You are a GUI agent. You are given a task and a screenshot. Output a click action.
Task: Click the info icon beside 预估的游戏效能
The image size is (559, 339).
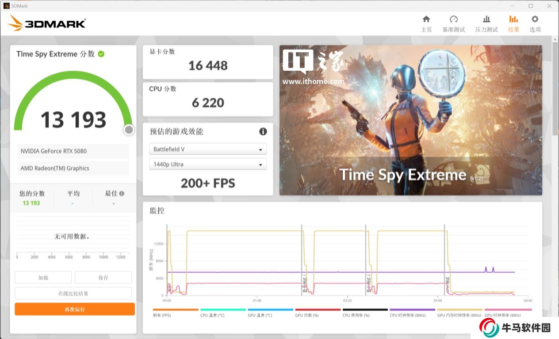pos(263,132)
